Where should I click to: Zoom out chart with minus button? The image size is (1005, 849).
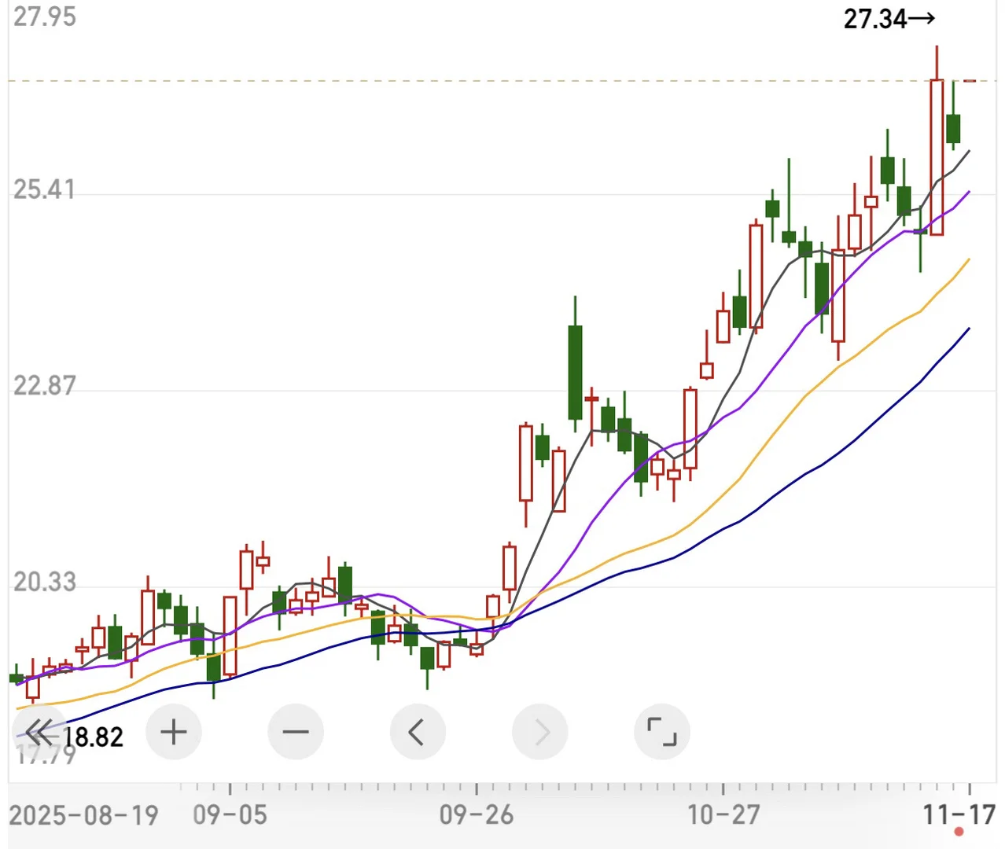pos(296,732)
